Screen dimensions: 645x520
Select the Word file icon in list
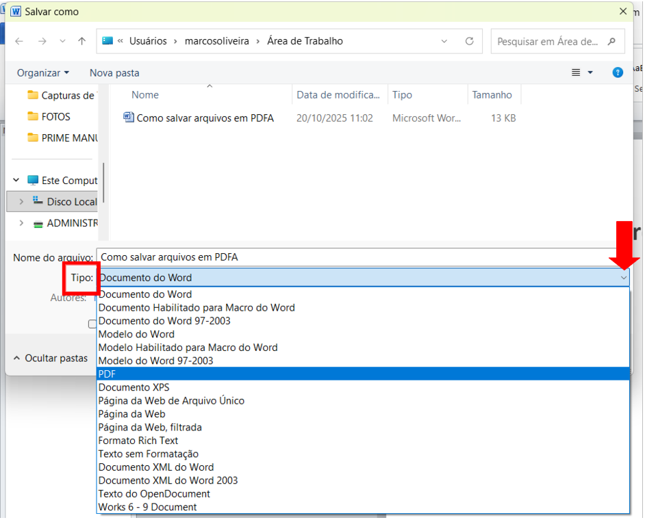(128, 118)
